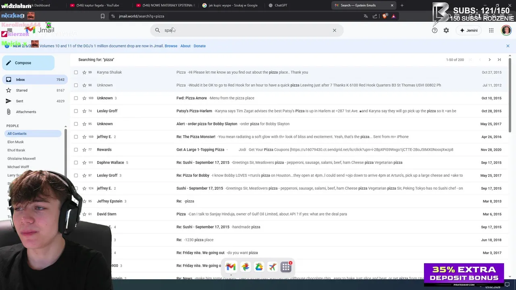Clear the search box with X
The width and height of the screenshot is (516, 290).
point(334,30)
